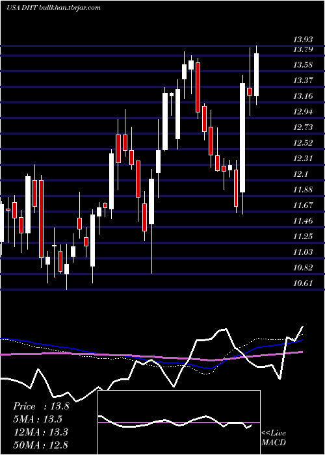Select the '50MA : 12.8' value
The width and height of the screenshot is (325, 455).
[41, 445]
